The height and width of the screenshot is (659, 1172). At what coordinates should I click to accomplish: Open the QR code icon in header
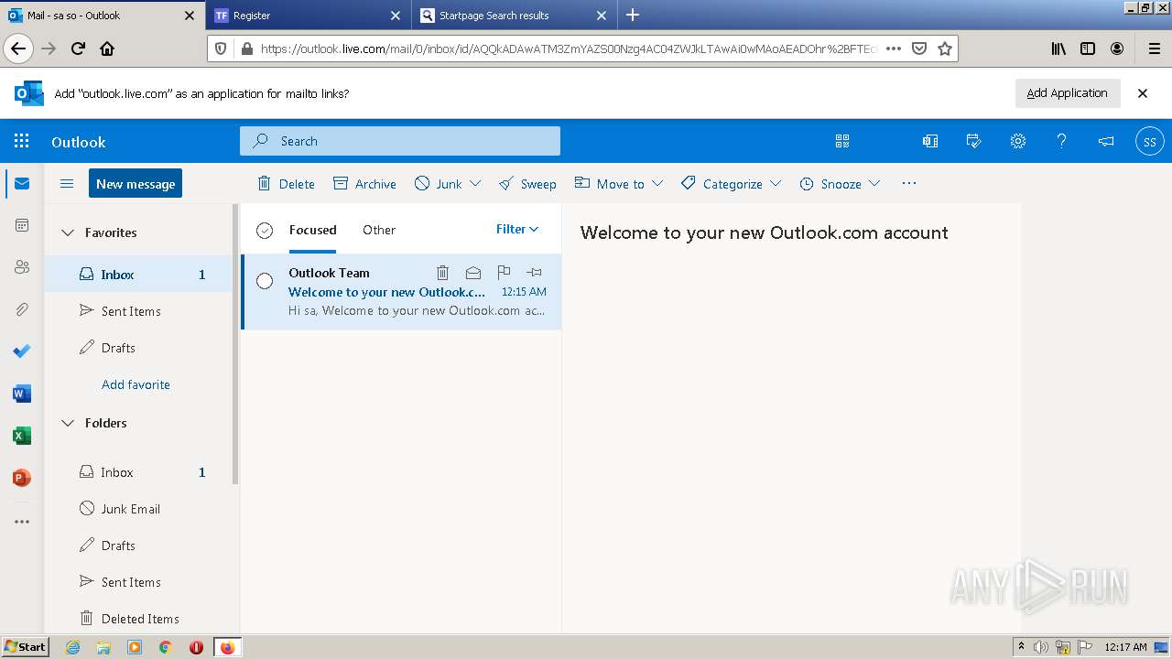point(842,141)
